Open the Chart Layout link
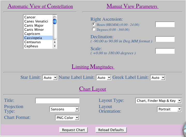This screenshot has height=137, width=186. [x=93, y=89]
